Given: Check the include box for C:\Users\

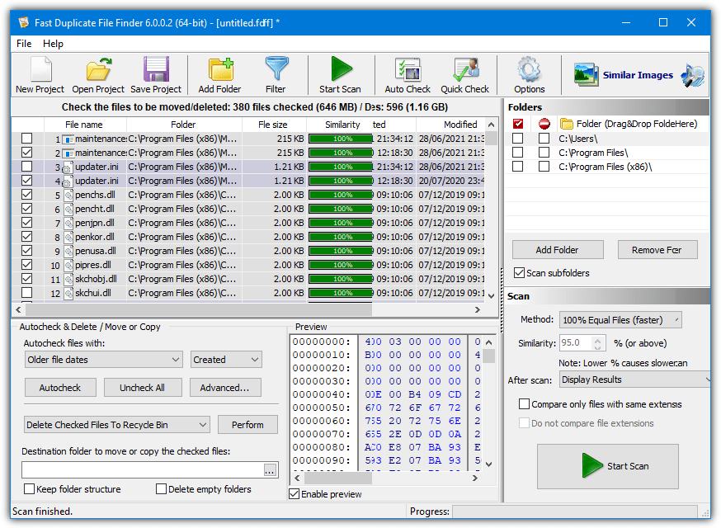Looking at the screenshot, I should tap(518, 139).
